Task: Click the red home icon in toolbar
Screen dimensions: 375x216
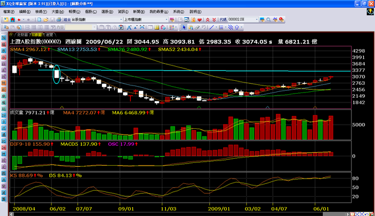Action: click(12, 19)
